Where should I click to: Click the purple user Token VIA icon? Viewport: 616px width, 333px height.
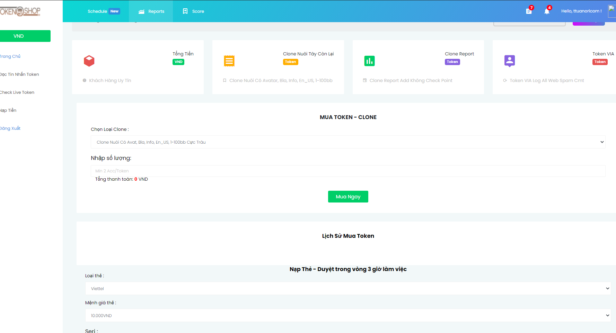509,61
